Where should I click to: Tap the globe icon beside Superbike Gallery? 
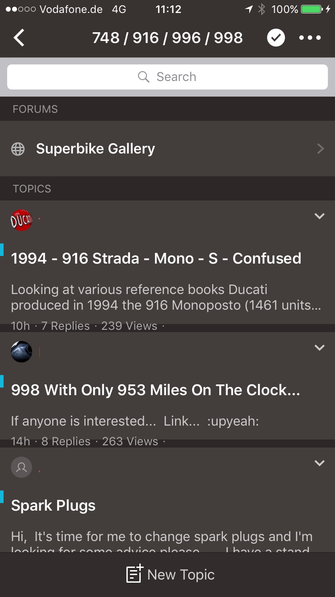18,149
